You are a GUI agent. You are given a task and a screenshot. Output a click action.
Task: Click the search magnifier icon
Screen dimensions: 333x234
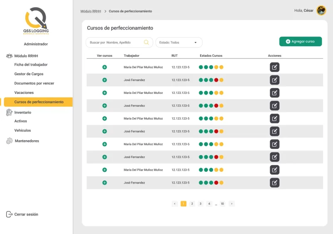147,42
